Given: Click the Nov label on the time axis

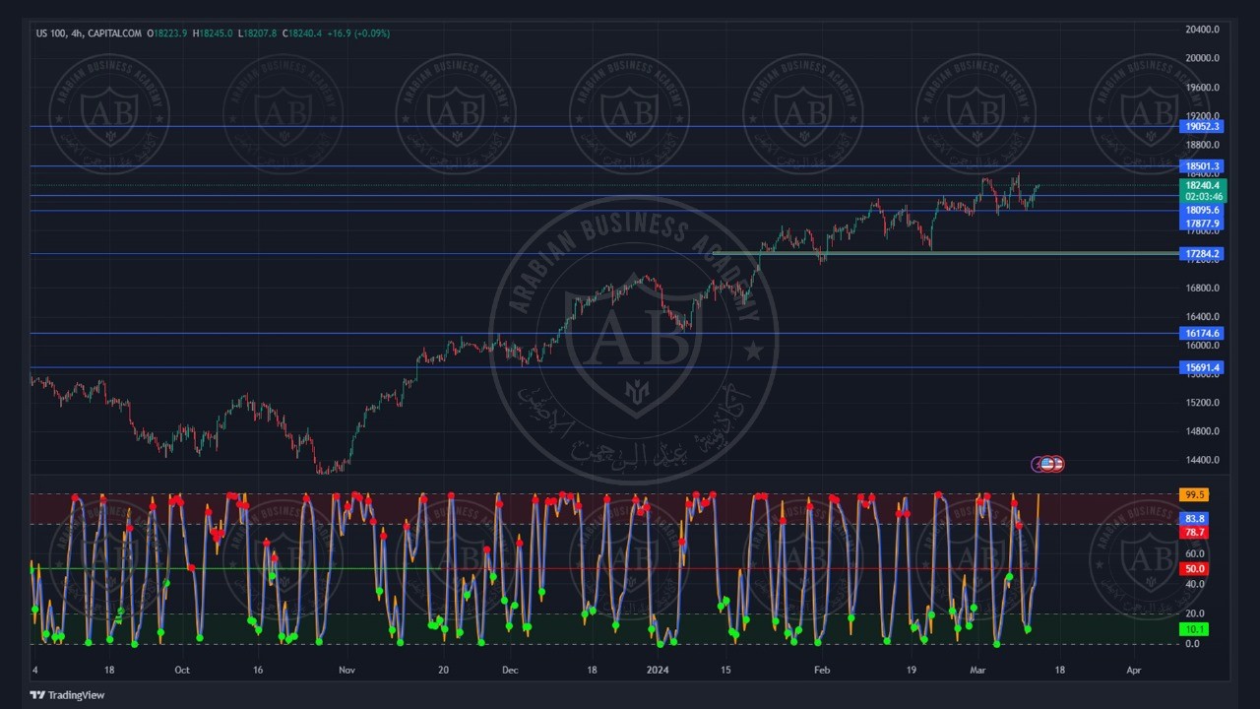Looking at the screenshot, I should [x=346, y=670].
